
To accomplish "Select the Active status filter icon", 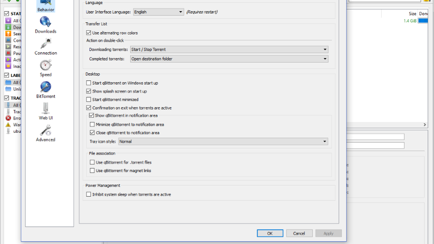I will tap(8, 60).
